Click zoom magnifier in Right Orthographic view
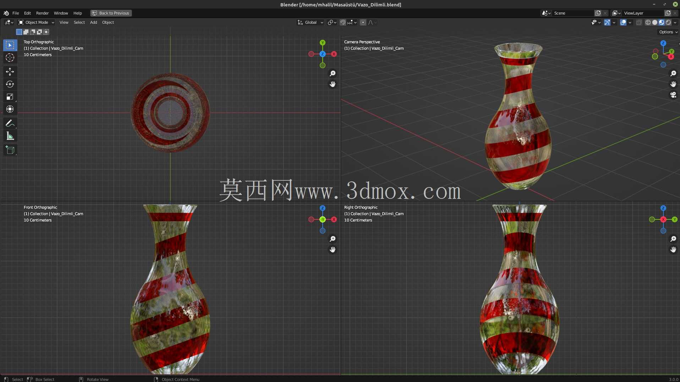Screen dimensions: 680x382 tap(673, 239)
